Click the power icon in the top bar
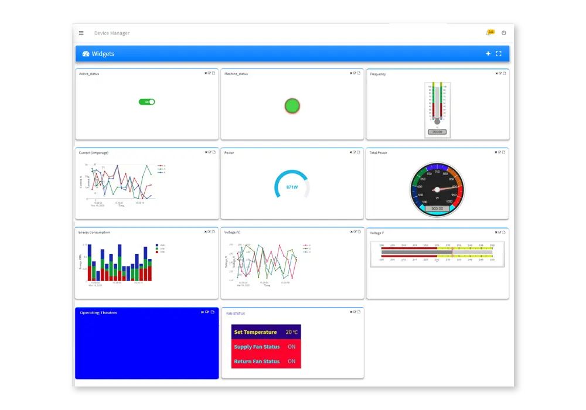The height and width of the screenshot is (410, 586). pyautogui.click(x=504, y=33)
